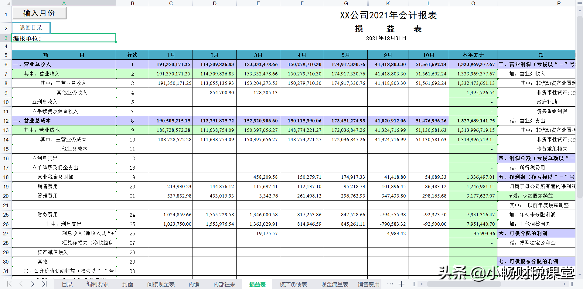Open the hidden sheets ellipsis menu
Viewport: 583px width, 289px height.
[390, 284]
